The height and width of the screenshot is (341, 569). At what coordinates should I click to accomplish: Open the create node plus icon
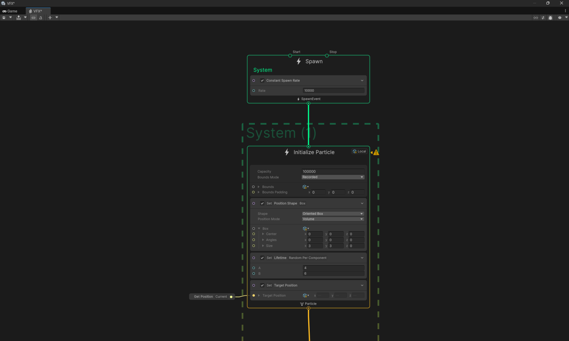[50, 17]
